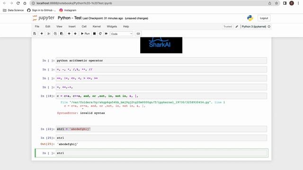Click the localhost address bar
303x170 pixels.
149,3
